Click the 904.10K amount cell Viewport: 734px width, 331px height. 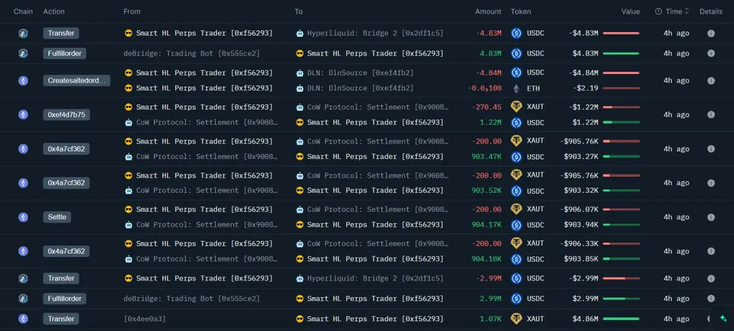486,259
